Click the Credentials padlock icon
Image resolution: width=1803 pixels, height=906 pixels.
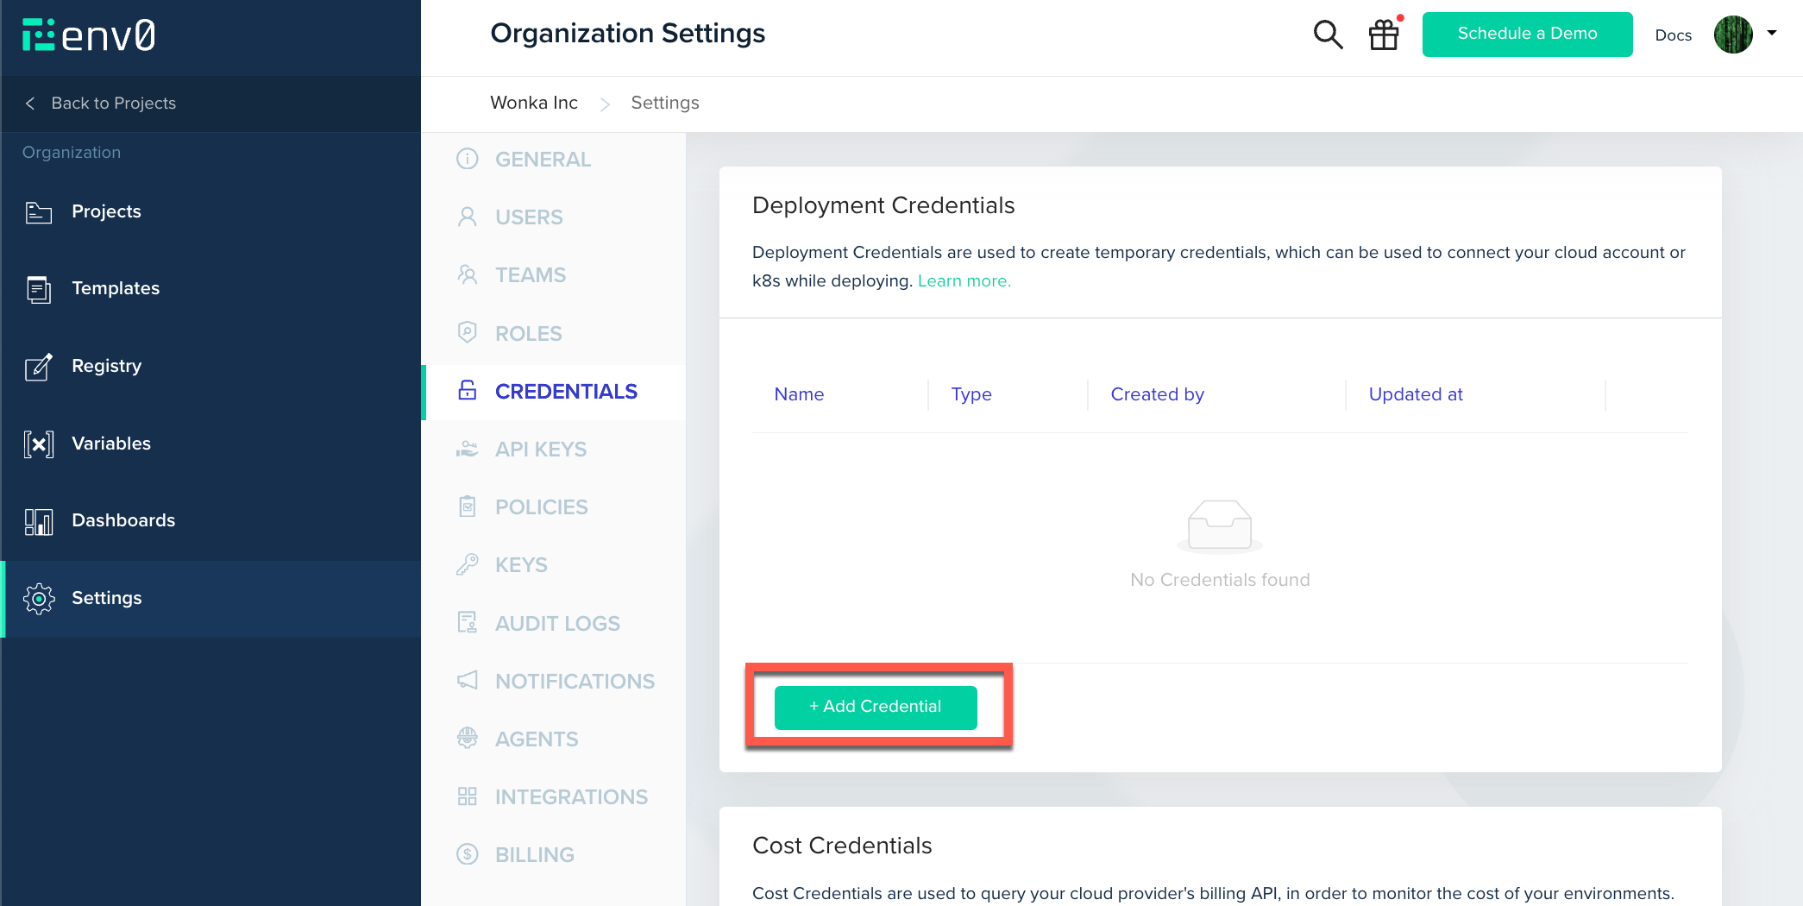pyautogui.click(x=467, y=391)
